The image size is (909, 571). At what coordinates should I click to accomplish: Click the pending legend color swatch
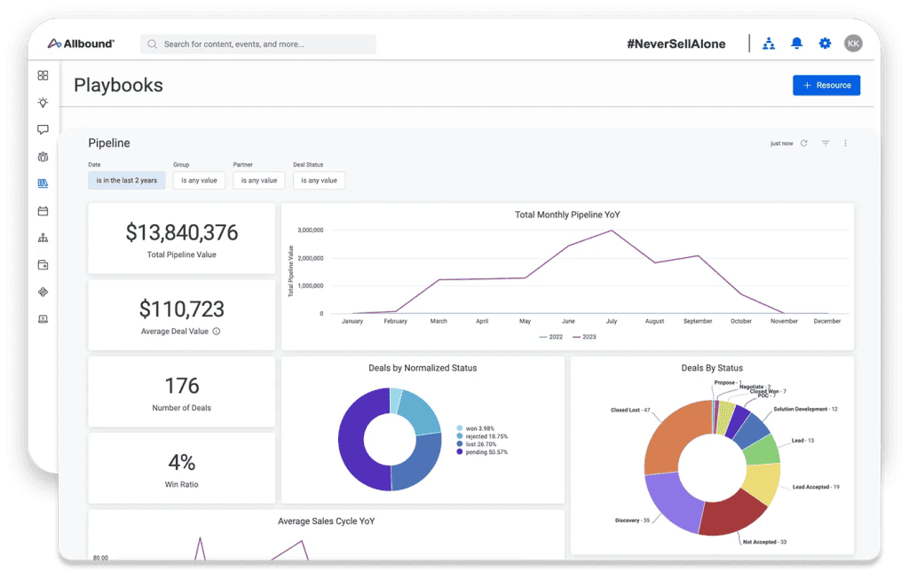point(460,451)
